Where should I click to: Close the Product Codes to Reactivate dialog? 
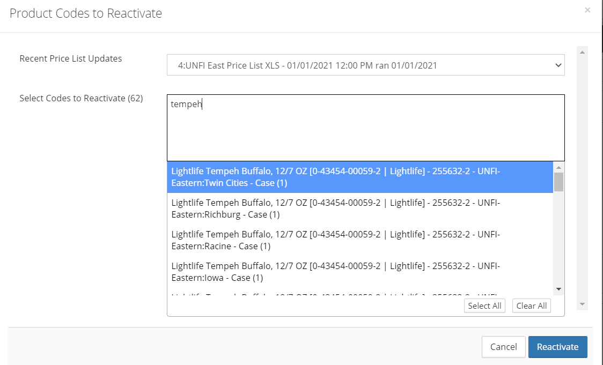click(x=587, y=10)
